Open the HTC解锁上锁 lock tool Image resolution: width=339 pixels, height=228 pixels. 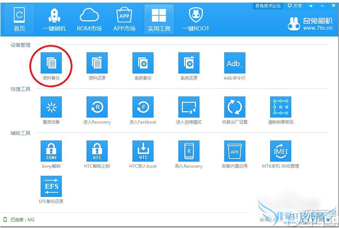(97, 151)
